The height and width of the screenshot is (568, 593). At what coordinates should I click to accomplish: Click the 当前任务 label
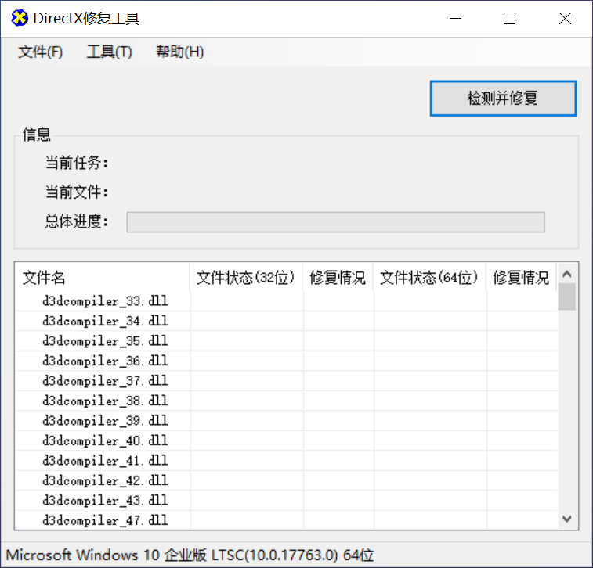pyautogui.click(x=77, y=163)
